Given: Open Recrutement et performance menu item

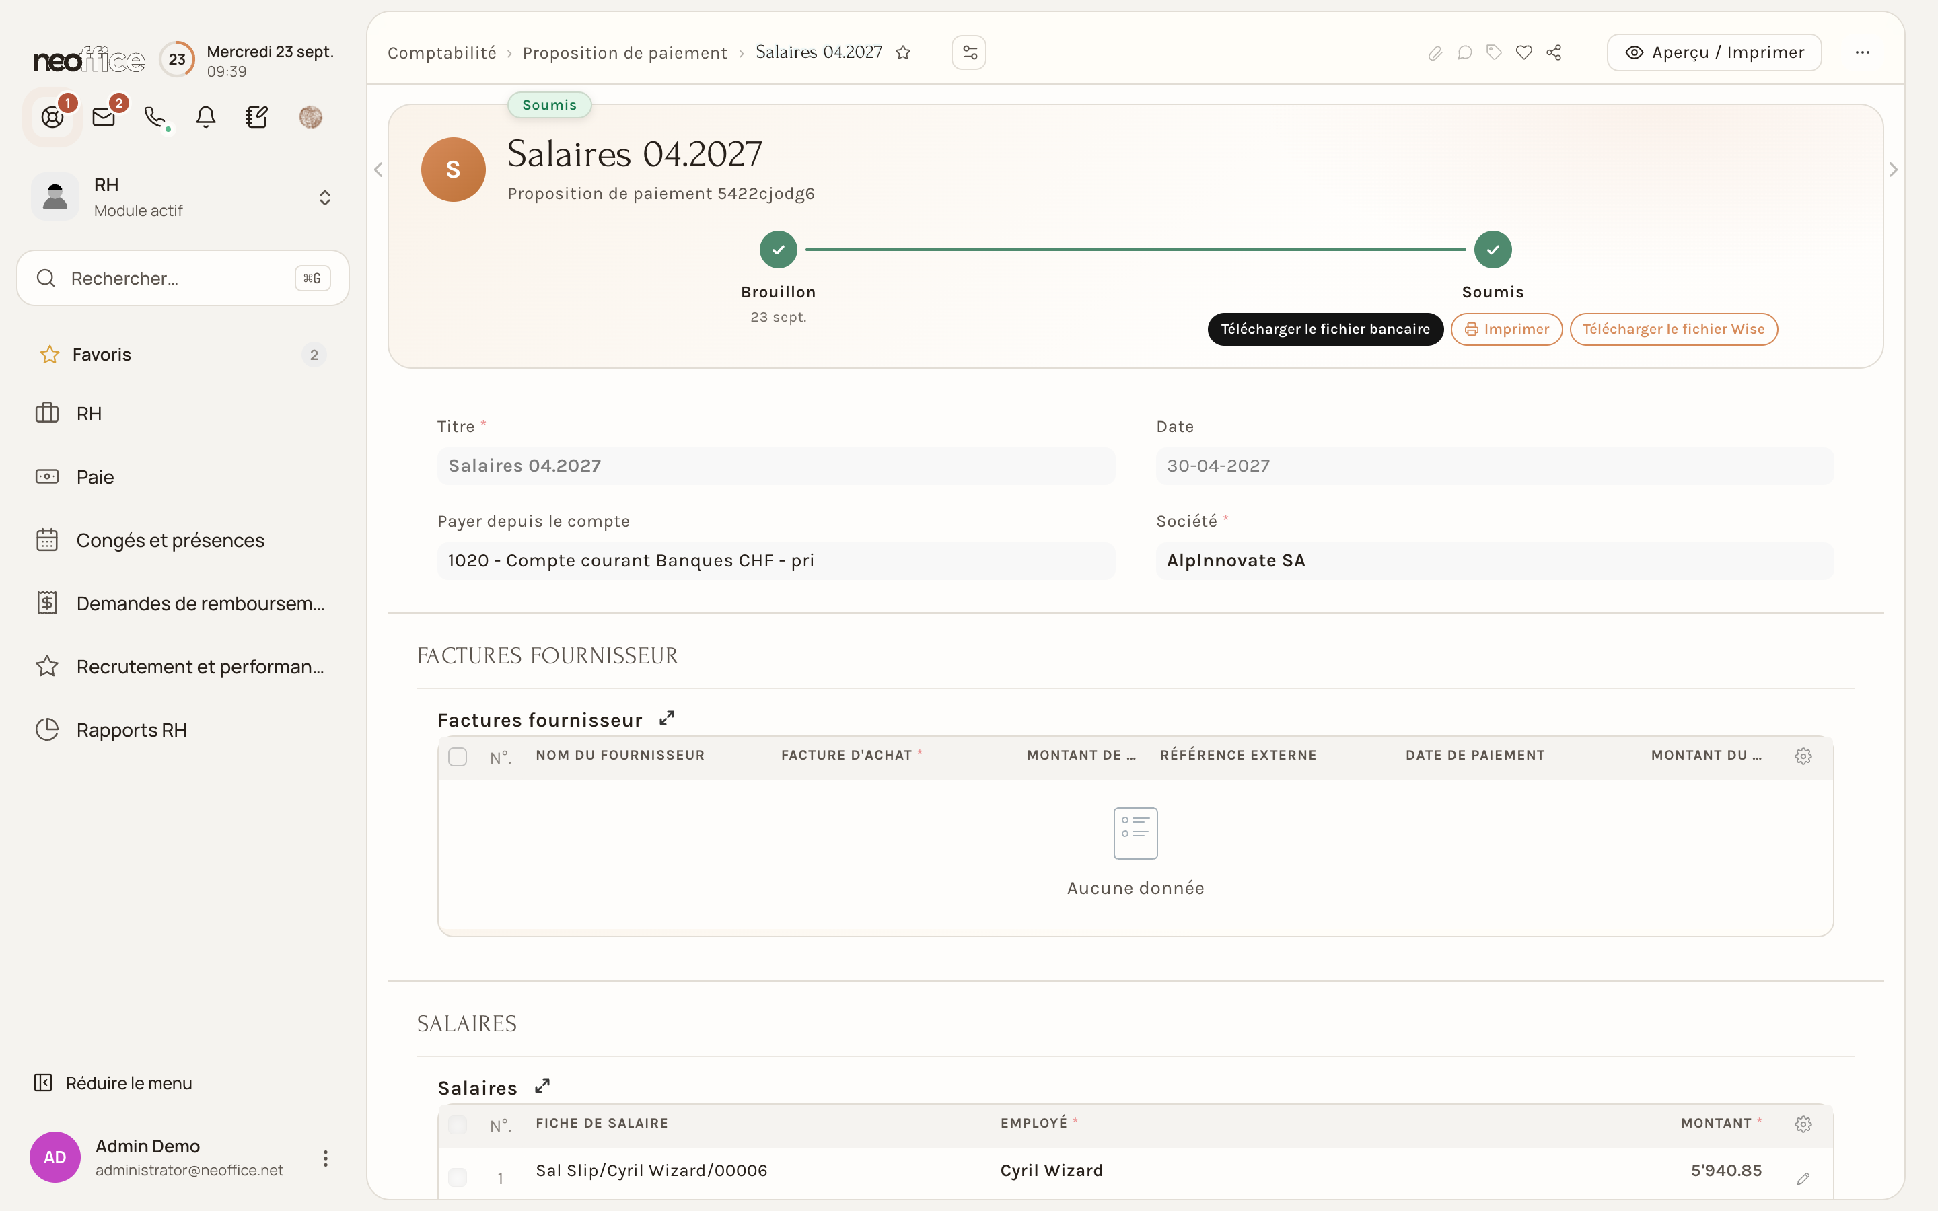Looking at the screenshot, I should coord(182,667).
